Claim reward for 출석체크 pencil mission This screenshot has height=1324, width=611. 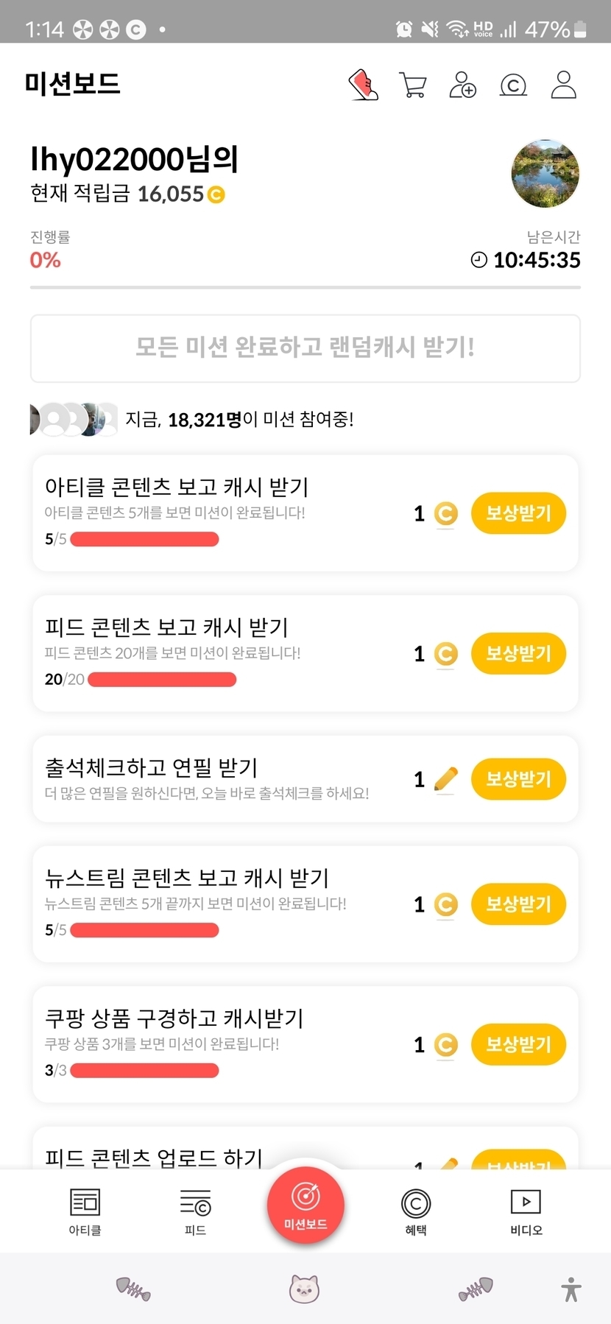[518, 779]
